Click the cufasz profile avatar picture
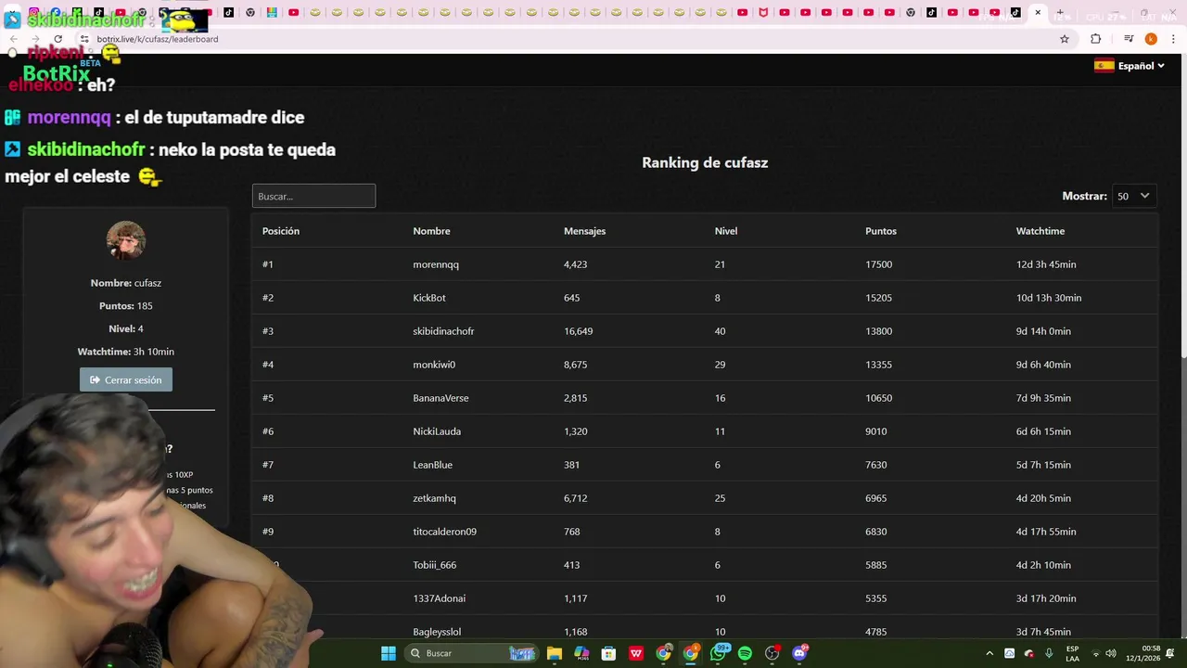The width and height of the screenshot is (1187, 668). [126, 240]
